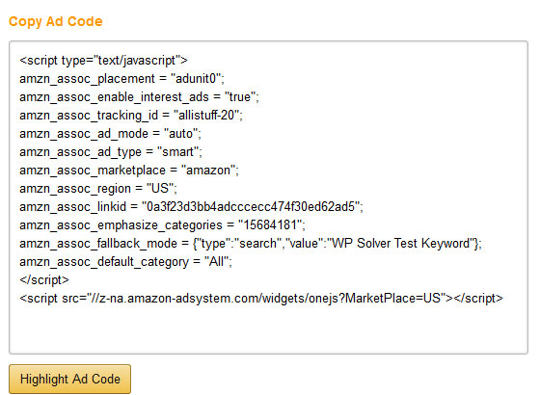Click the amzn_assoc_ad_mode line
Image resolution: width=540 pixels, height=395 pixels.
pos(110,133)
